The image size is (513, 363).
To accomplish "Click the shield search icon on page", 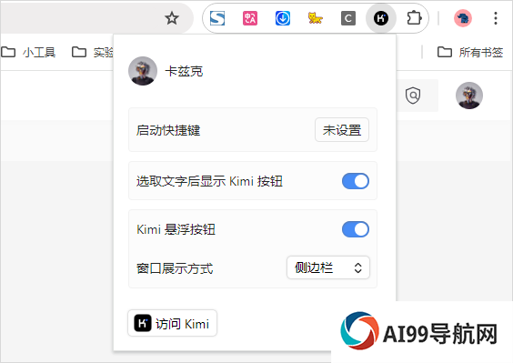I will (413, 96).
